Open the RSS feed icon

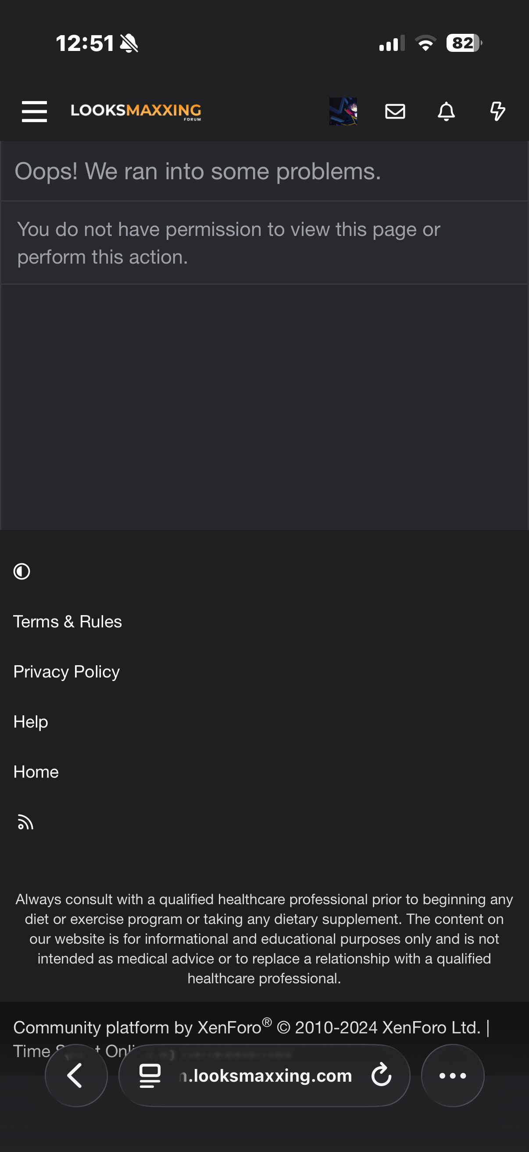25,822
